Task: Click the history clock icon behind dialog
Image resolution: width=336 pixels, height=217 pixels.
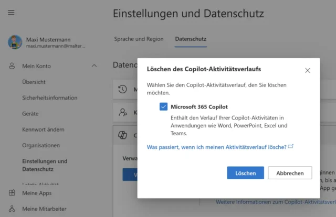Action: [122, 89]
